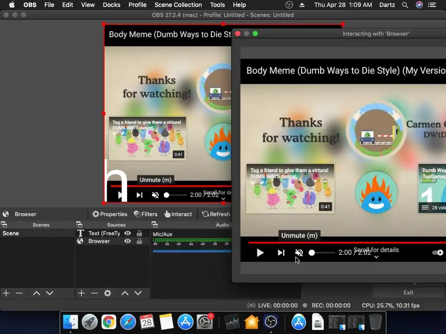Open Finder from the Dock
The width and height of the screenshot is (446, 334).
tap(70, 322)
